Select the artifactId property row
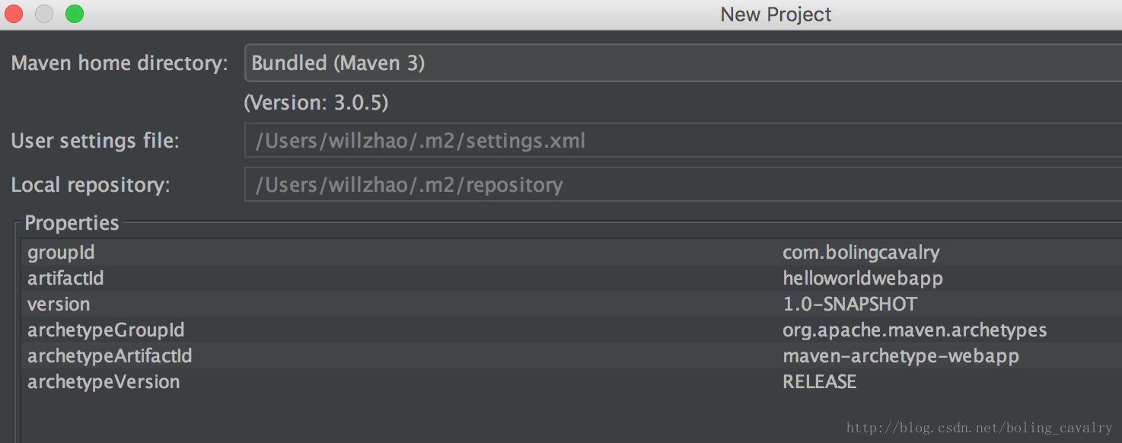The image size is (1122, 443). pyautogui.click(x=65, y=279)
